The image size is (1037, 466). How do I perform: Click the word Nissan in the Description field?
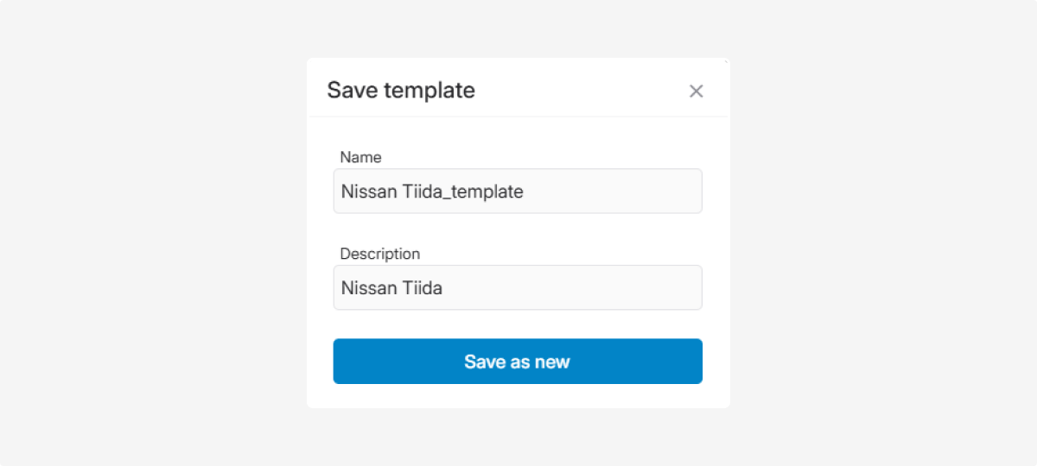(369, 288)
